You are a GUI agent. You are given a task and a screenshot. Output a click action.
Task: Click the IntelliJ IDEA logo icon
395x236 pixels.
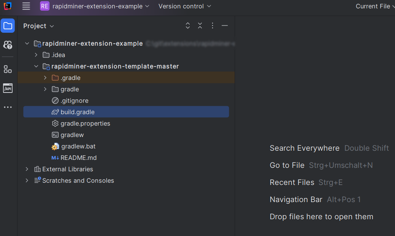(x=7, y=6)
